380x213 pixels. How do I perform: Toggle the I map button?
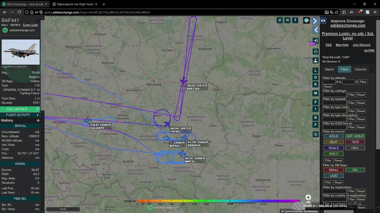point(316,109)
